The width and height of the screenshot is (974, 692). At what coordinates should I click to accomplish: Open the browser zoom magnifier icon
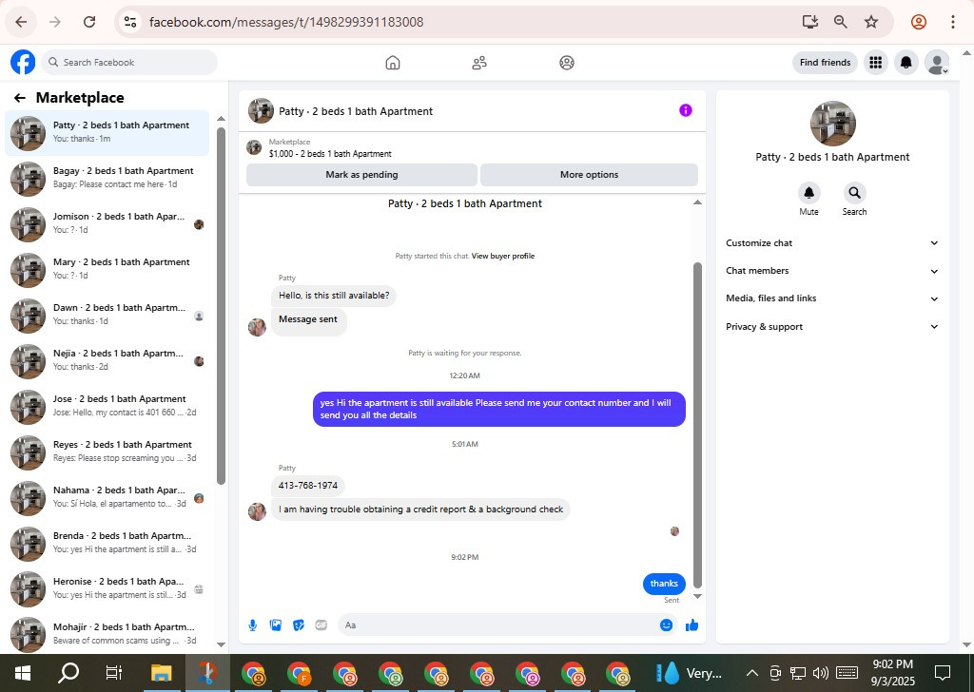841,23
